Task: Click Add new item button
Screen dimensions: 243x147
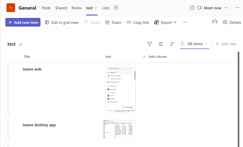Action: click(23, 22)
